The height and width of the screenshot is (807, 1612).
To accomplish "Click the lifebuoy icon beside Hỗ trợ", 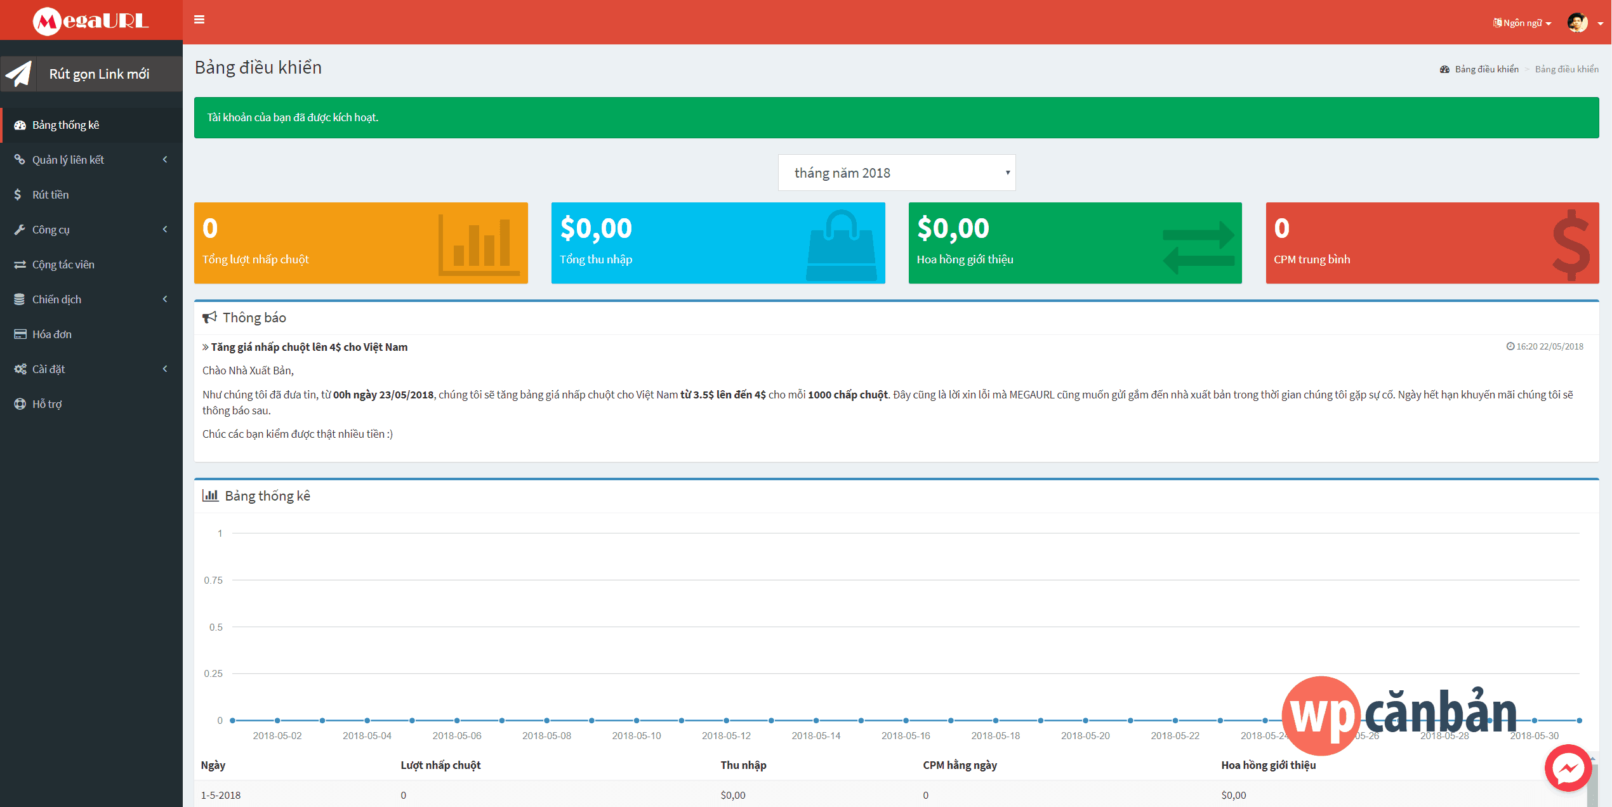I will tap(20, 404).
